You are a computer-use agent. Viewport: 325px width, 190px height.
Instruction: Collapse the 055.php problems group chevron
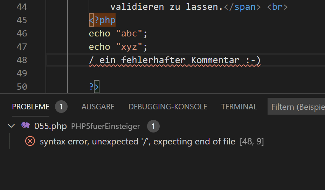pos(12,126)
